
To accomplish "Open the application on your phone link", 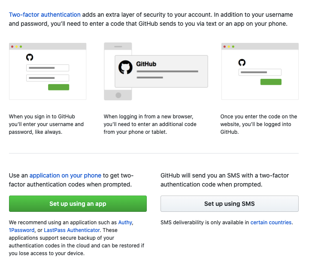I will pos(65,175).
